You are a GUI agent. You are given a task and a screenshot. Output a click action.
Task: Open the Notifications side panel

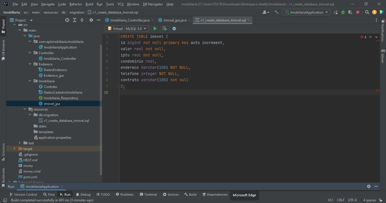coord(383,31)
